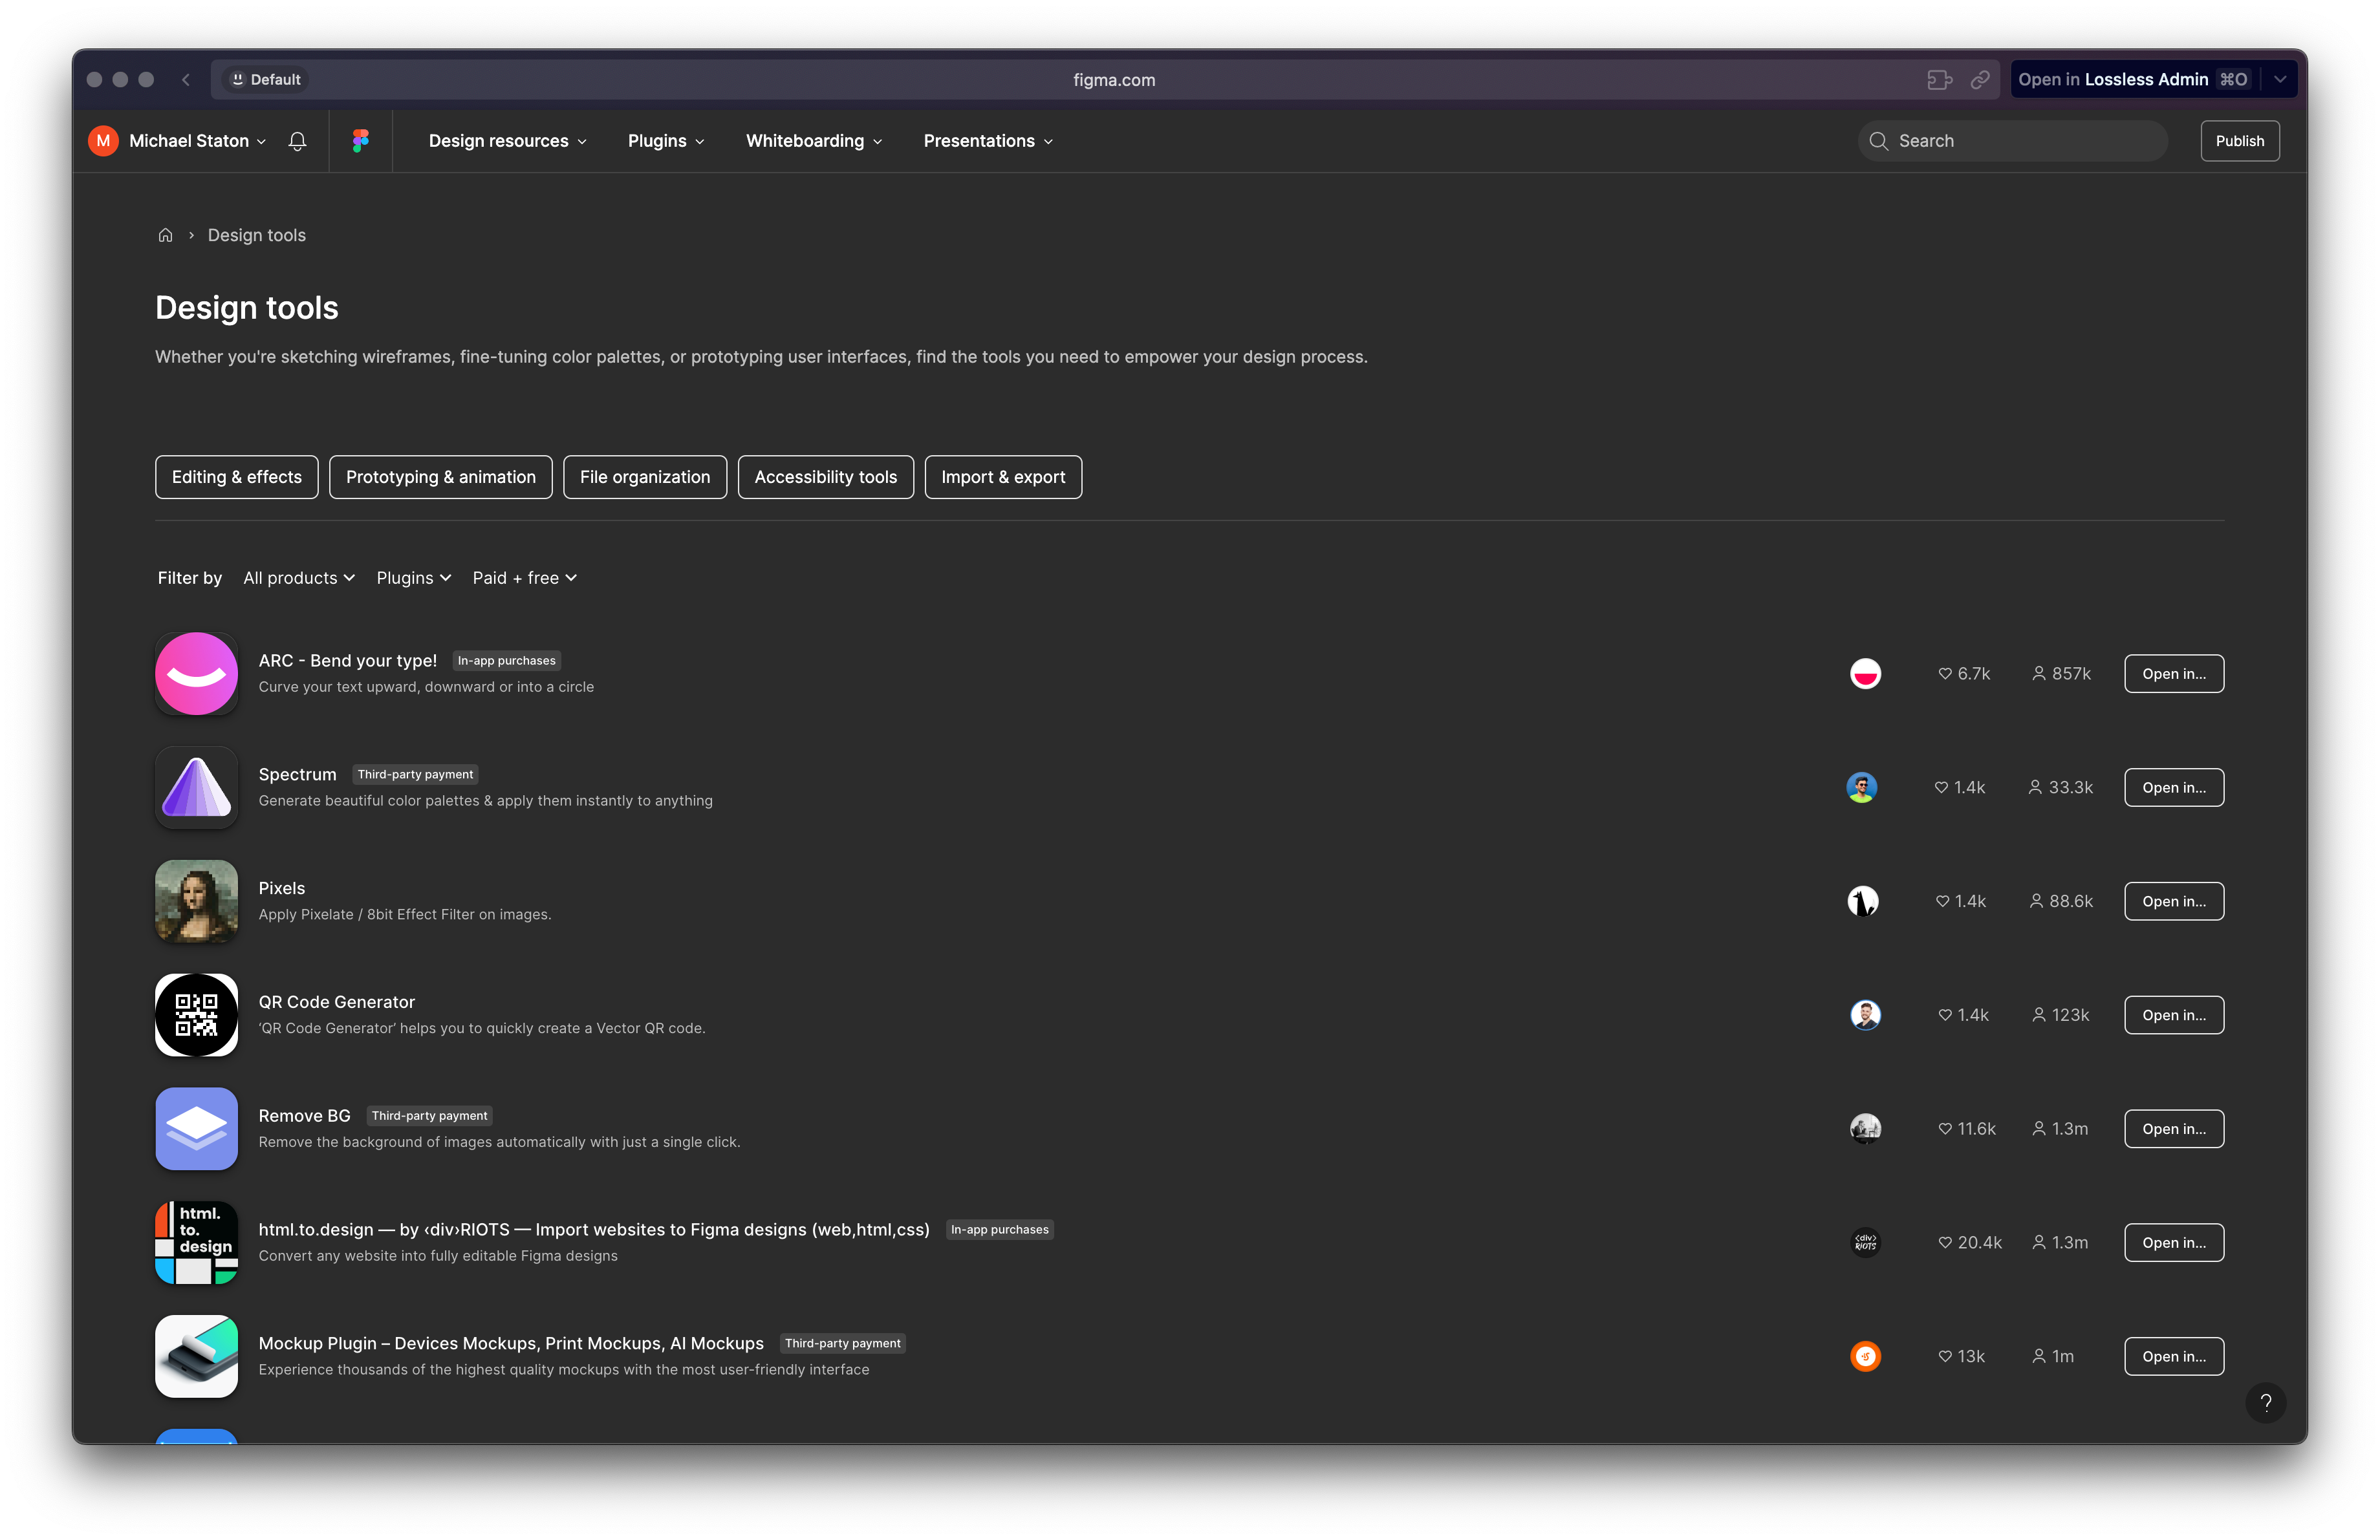Go to home via breadcrumb house icon
Viewport: 2380px width, 1540px height.
tap(165, 235)
